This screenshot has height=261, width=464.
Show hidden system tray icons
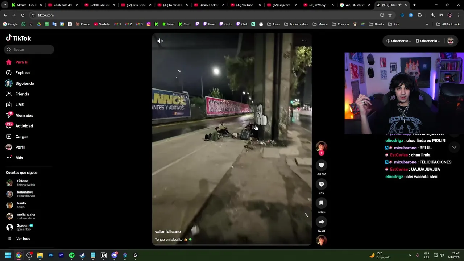coord(410,255)
